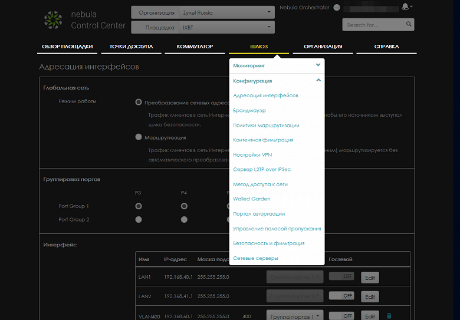Click the LAN2 IP address 192.168.41.1

[x=178, y=296]
